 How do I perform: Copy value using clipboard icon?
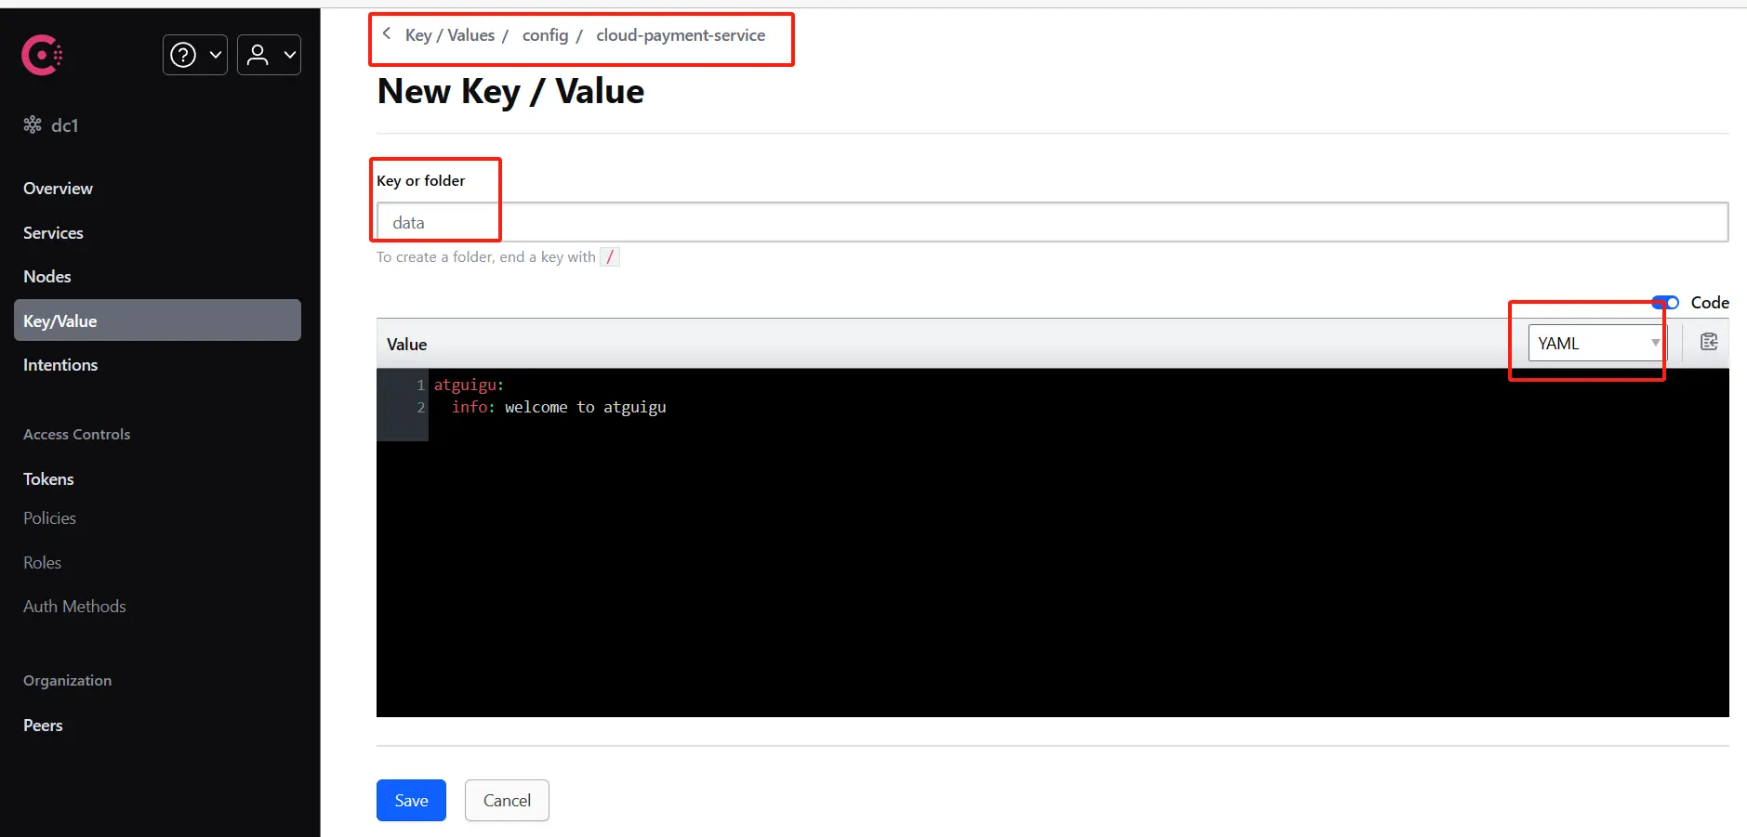[x=1708, y=343]
